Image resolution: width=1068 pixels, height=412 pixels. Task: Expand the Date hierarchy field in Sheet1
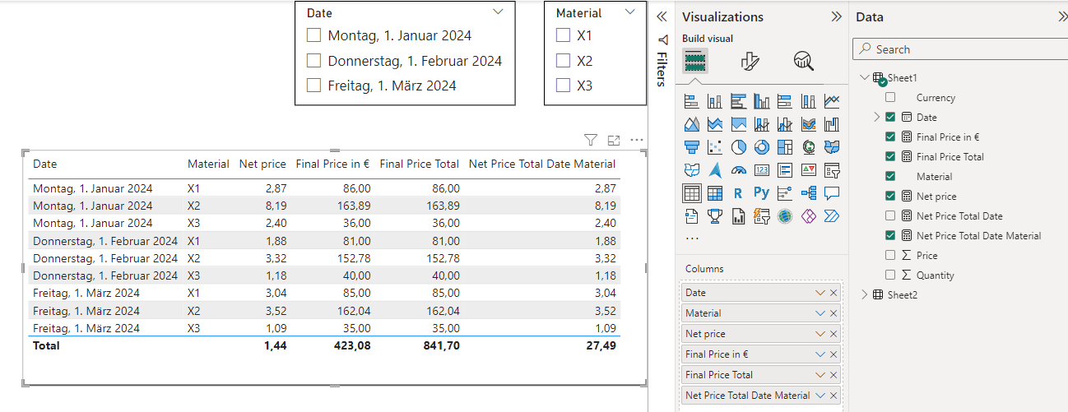pyautogui.click(x=877, y=117)
